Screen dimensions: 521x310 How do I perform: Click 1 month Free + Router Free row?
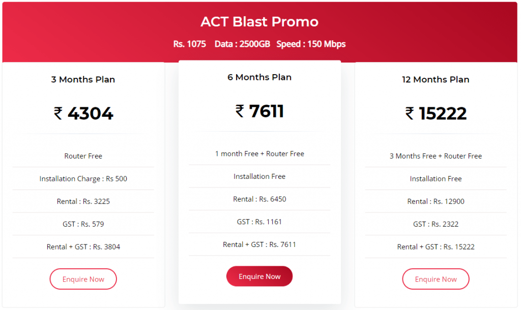[x=259, y=153]
